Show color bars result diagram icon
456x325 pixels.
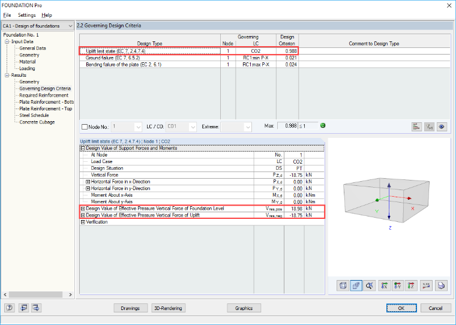tap(417, 127)
